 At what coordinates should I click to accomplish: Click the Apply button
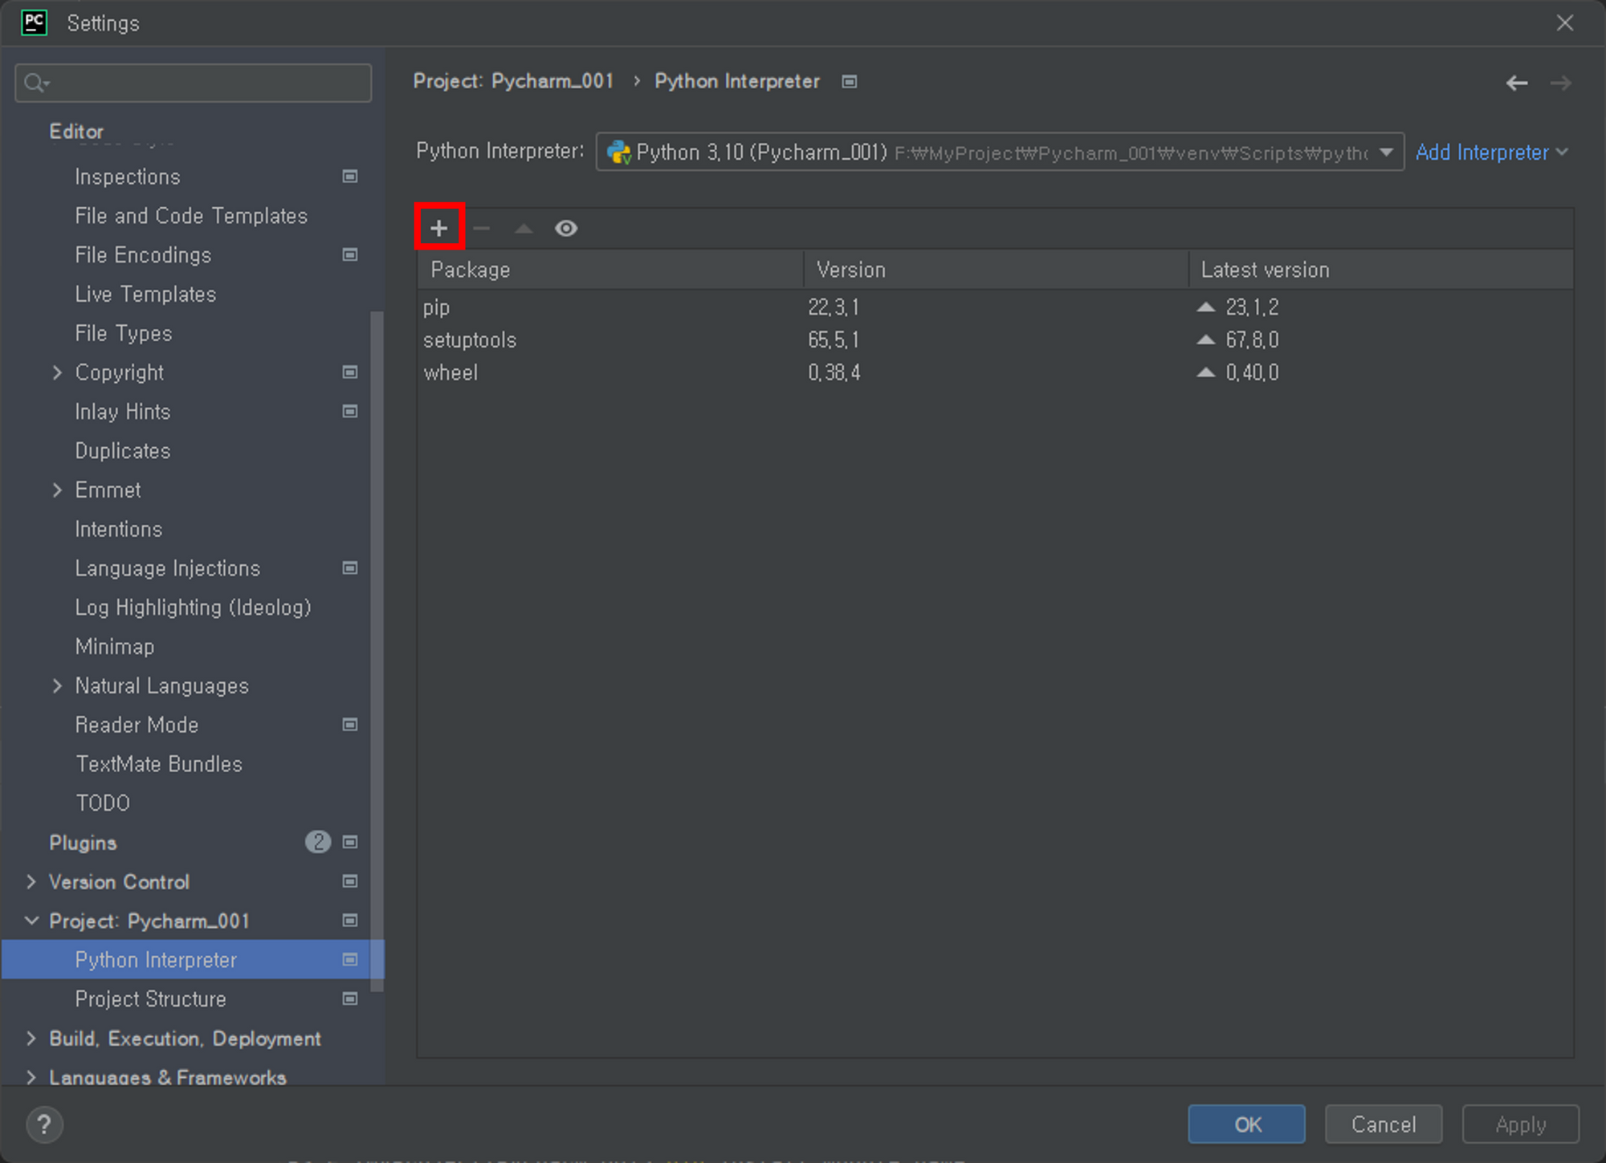click(x=1520, y=1124)
